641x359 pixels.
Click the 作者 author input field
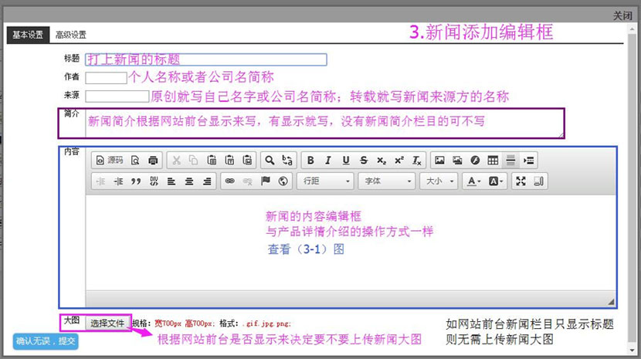pos(106,77)
